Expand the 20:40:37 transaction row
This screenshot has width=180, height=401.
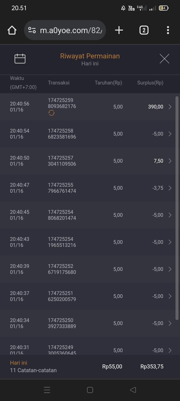[x=170, y=296]
